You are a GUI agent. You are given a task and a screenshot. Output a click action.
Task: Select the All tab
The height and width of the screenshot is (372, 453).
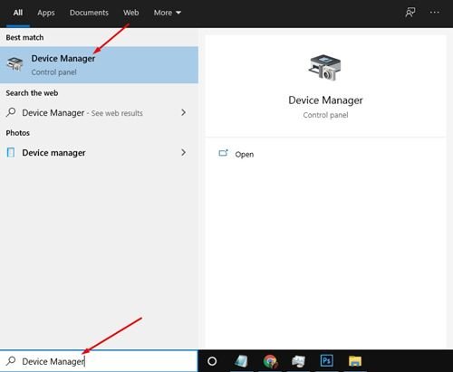pos(18,13)
